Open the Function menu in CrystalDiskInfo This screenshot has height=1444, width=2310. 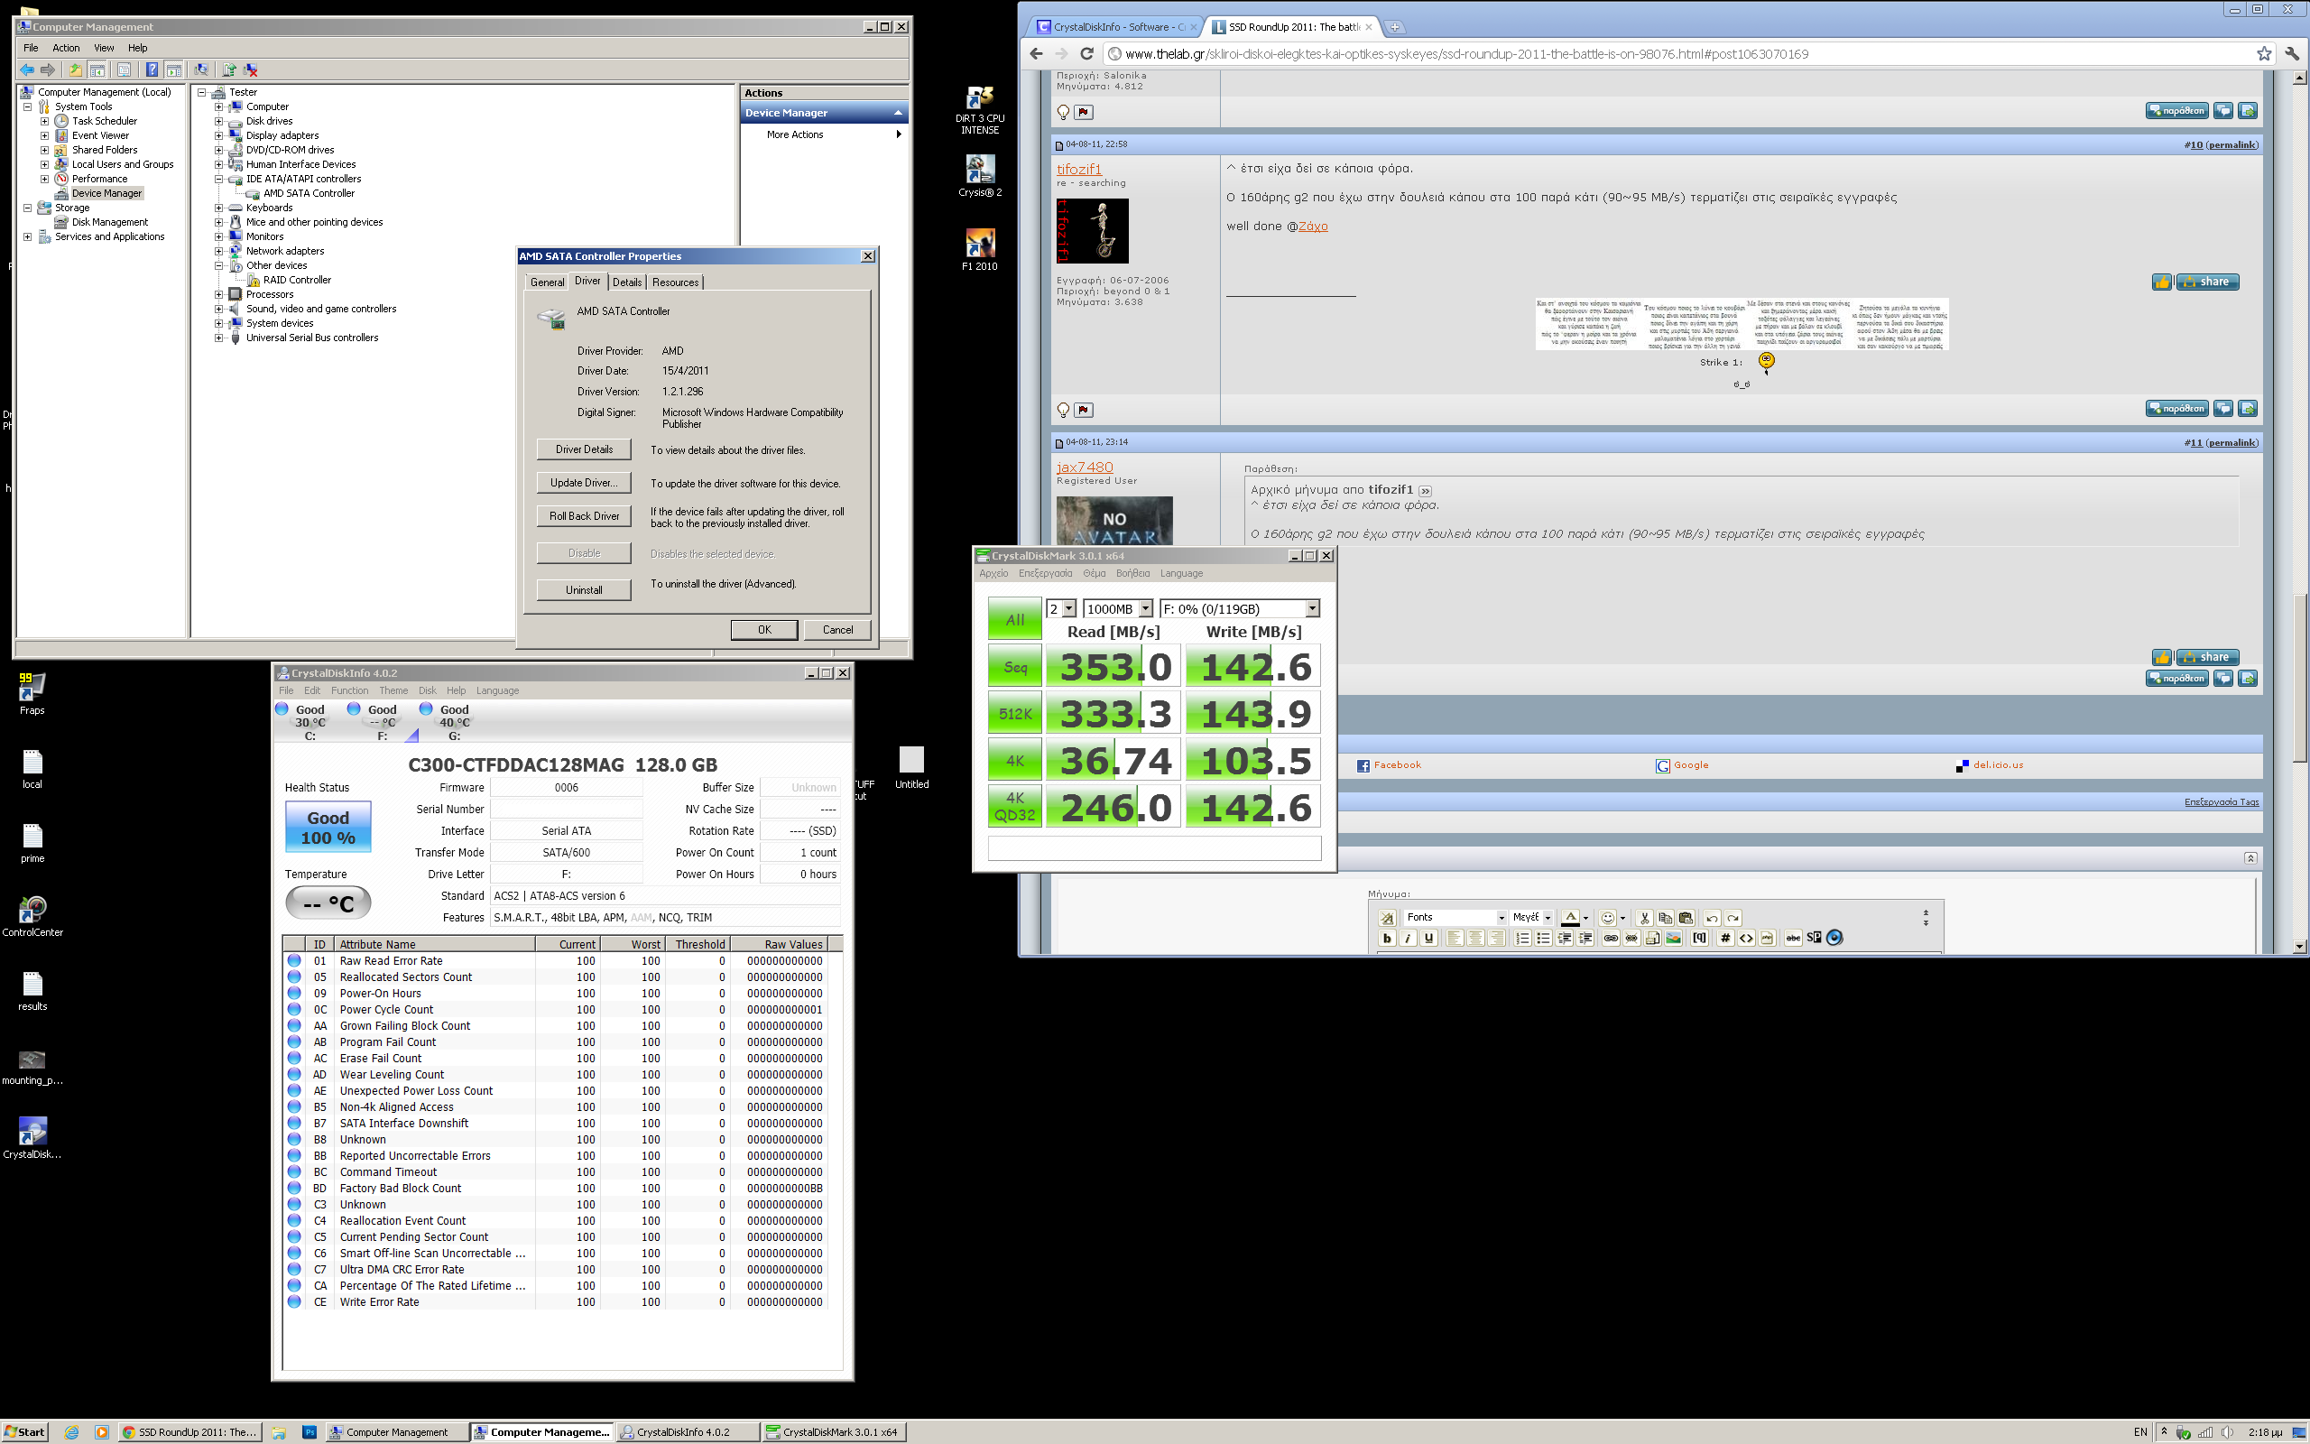point(349,690)
